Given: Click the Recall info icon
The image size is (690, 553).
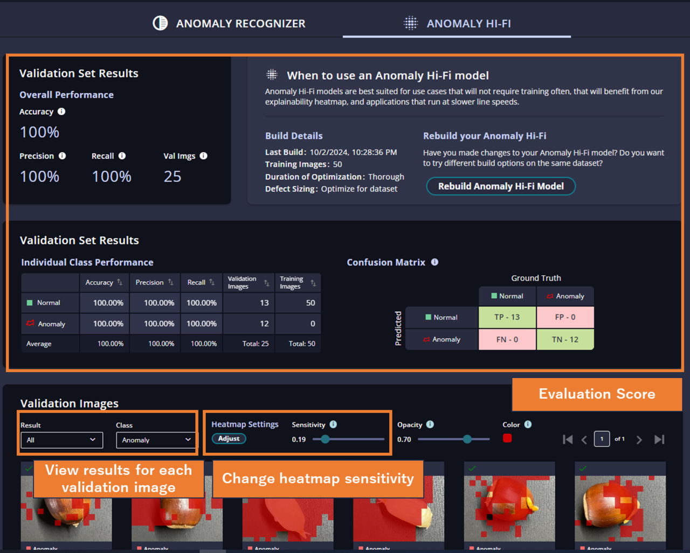Looking at the screenshot, I should (x=122, y=156).
